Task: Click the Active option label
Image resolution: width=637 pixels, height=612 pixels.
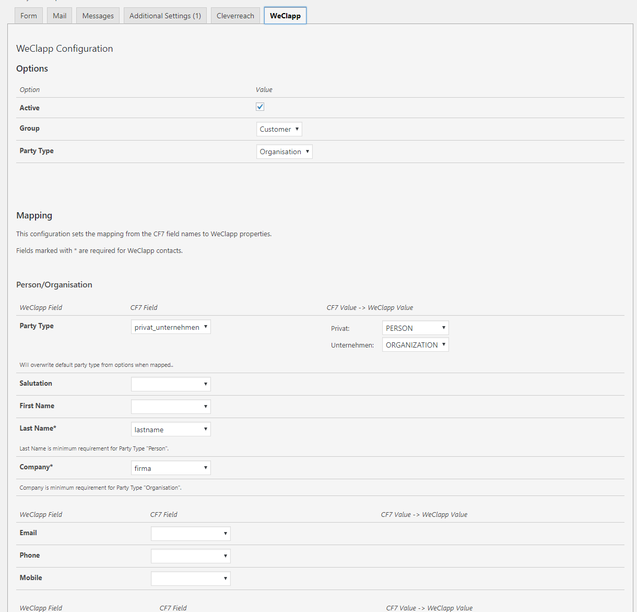Action: (x=30, y=108)
